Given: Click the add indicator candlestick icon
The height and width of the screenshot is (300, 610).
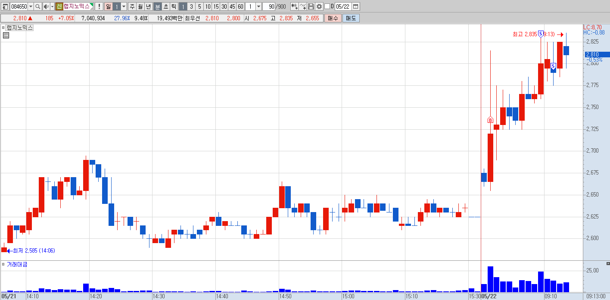Looking at the screenshot, I should (x=294, y=6).
